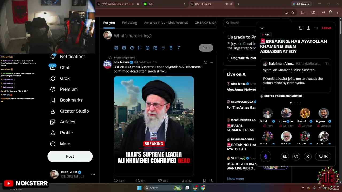Bookmark this page star icon
The height and width of the screenshot is (192, 342).
(x=293, y=12)
